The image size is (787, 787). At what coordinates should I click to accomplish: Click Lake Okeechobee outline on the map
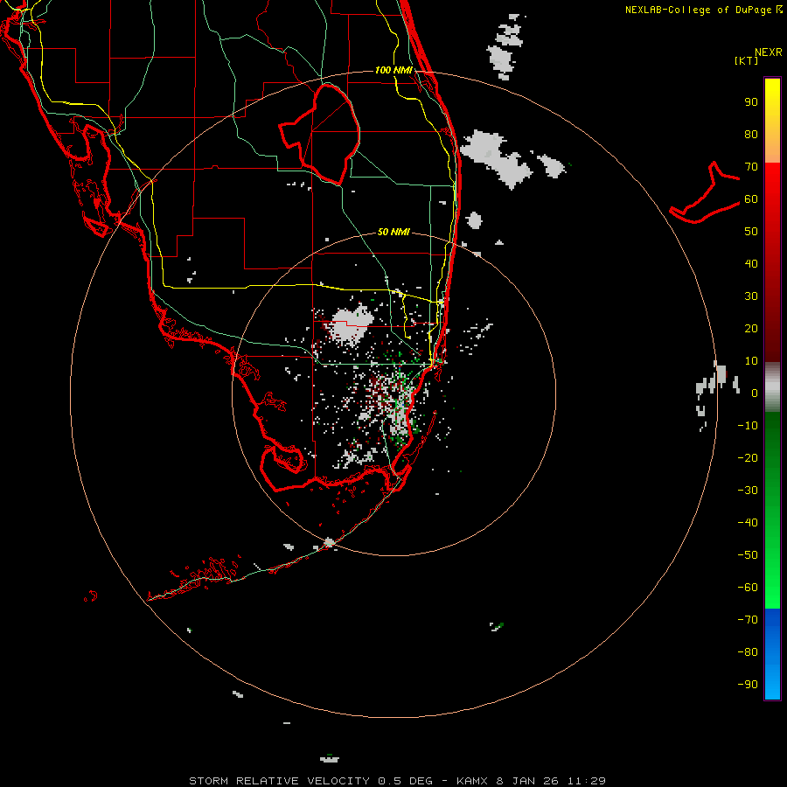(319, 133)
